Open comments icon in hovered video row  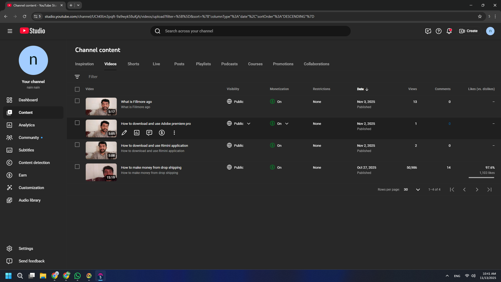[x=149, y=133]
